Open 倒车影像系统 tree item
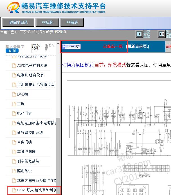 tap(28, 161)
